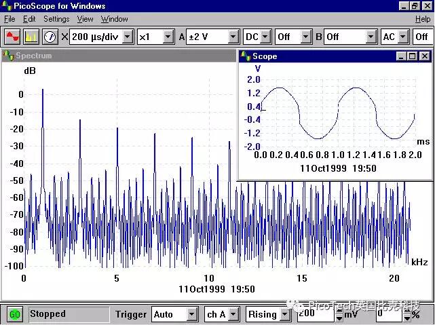The image size is (435, 325).
Task: Open the Settings menu
Action: [56, 19]
